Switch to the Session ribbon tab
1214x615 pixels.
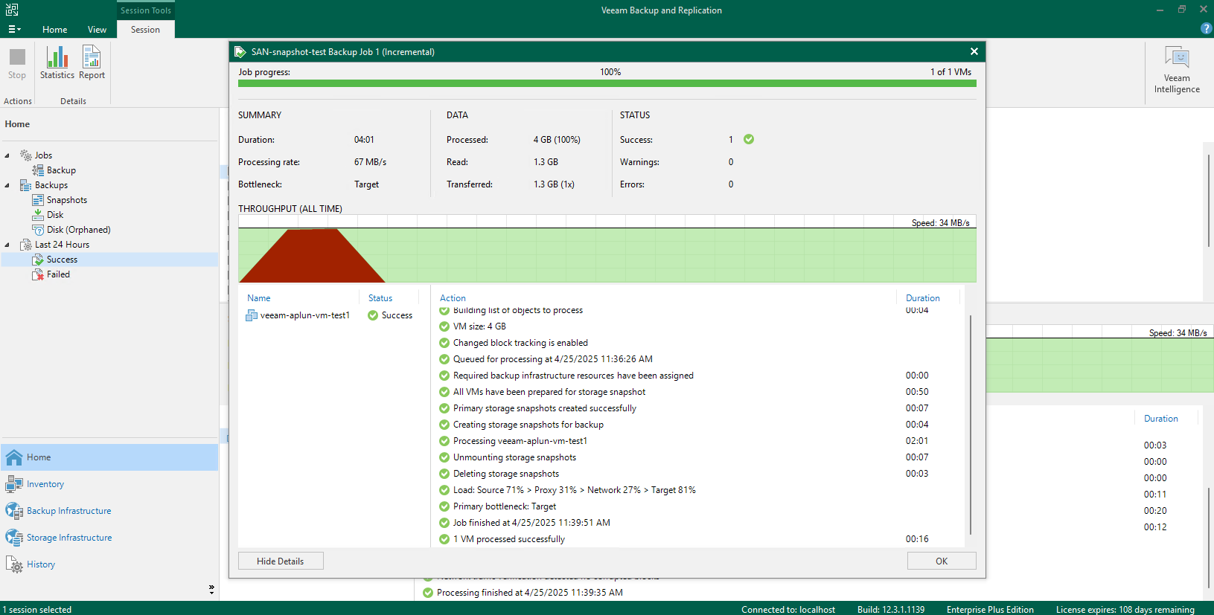[145, 30]
